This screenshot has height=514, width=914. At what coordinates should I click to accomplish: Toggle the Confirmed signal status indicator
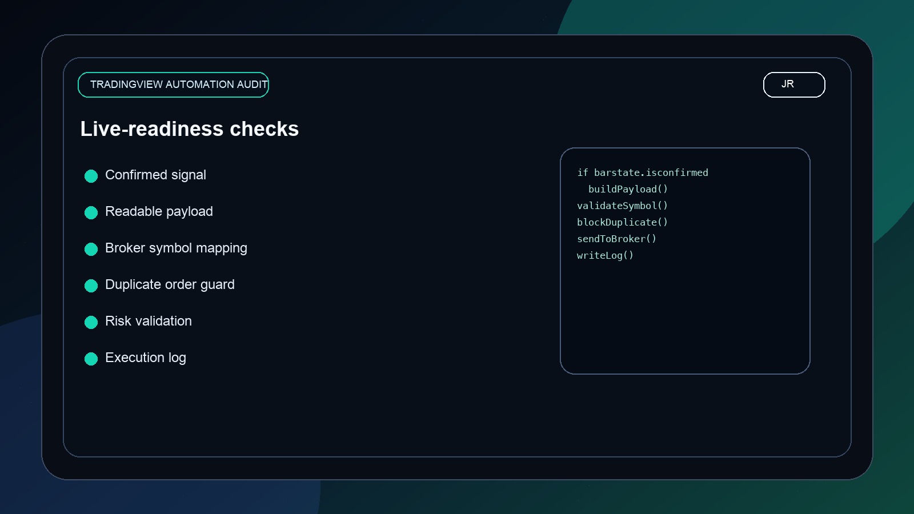tap(91, 176)
